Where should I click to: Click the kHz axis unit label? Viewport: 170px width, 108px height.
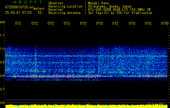click(2, 22)
